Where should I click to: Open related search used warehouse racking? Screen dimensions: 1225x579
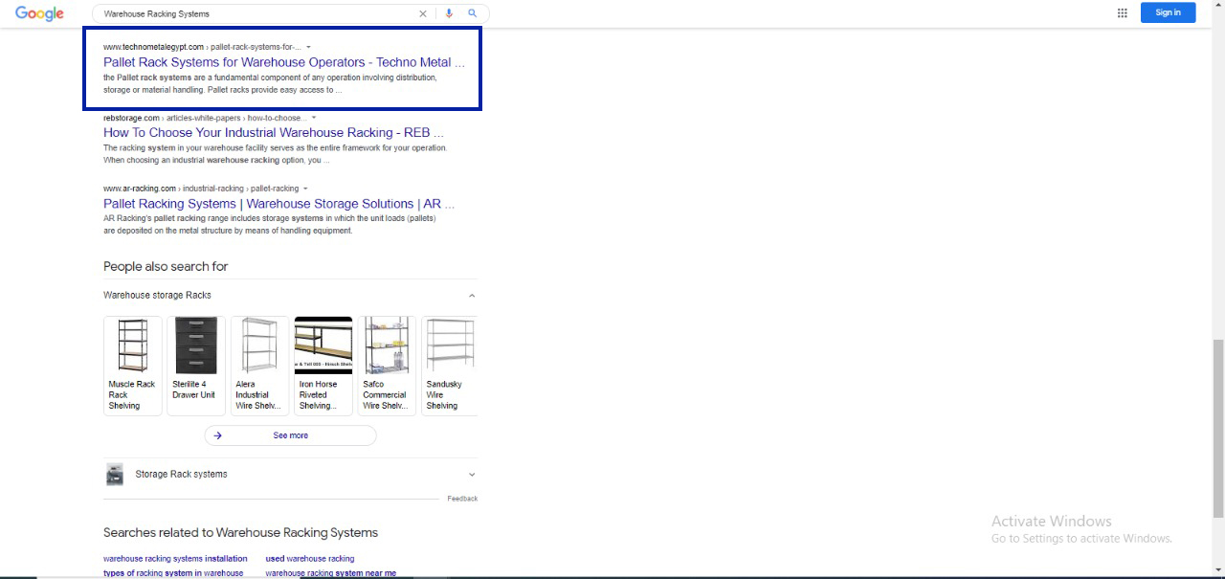(310, 559)
